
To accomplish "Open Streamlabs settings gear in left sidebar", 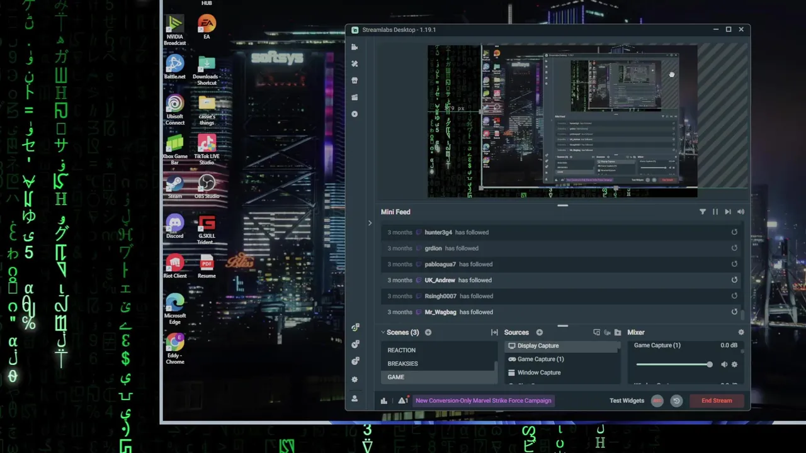I will 355,379.
